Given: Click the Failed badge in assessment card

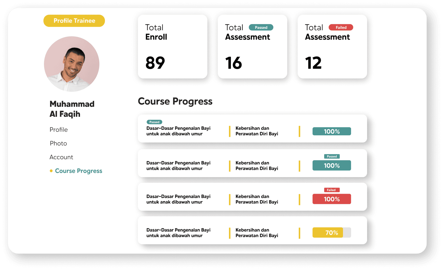Looking at the screenshot, I should pos(341,27).
